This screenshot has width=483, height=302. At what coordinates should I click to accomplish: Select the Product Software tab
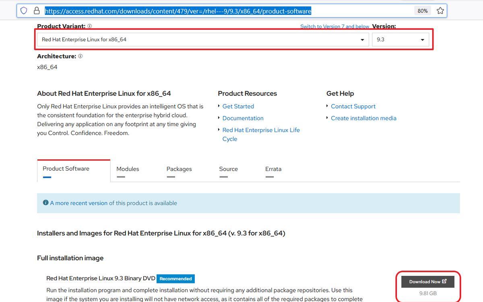pos(74,171)
